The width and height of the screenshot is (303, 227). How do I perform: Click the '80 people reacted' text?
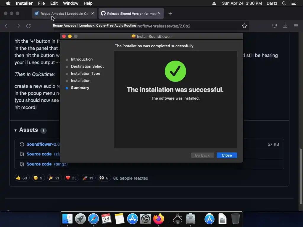coord(130,178)
